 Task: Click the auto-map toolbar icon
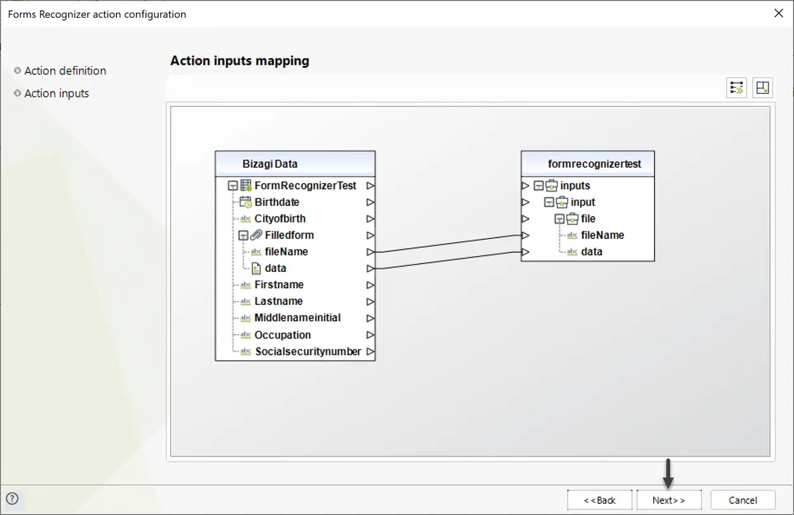pos(737,88)
